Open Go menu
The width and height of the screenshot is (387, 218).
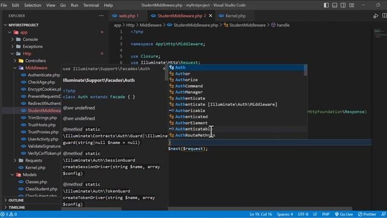tap(63, 5)
